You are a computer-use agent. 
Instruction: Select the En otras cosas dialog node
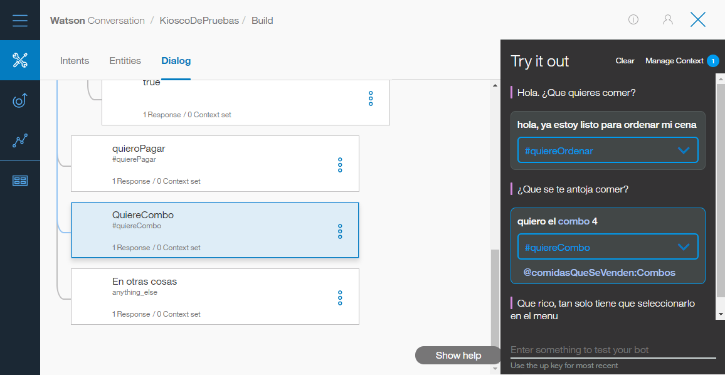215,297
